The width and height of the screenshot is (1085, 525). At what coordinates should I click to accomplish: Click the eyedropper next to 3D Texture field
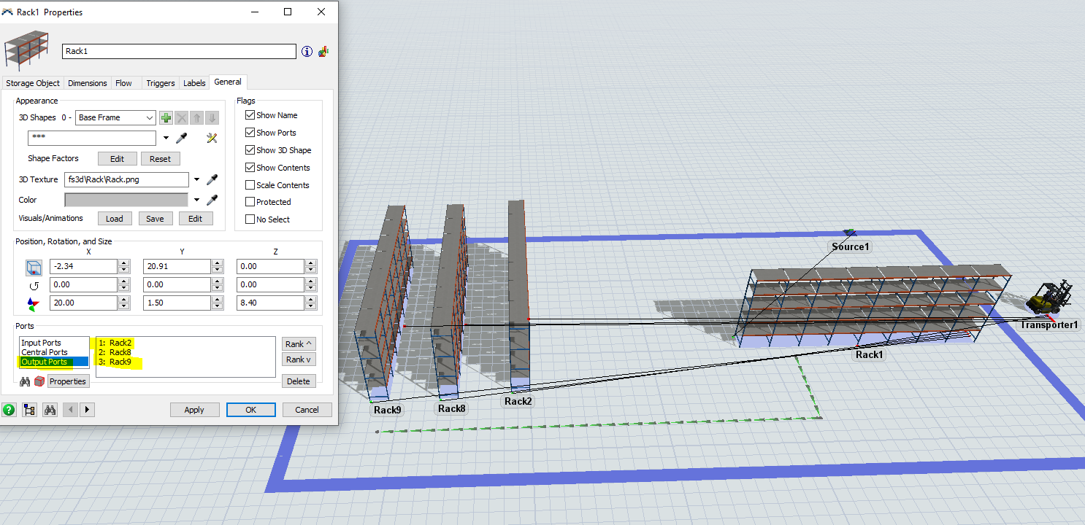(x=212, y=179)
